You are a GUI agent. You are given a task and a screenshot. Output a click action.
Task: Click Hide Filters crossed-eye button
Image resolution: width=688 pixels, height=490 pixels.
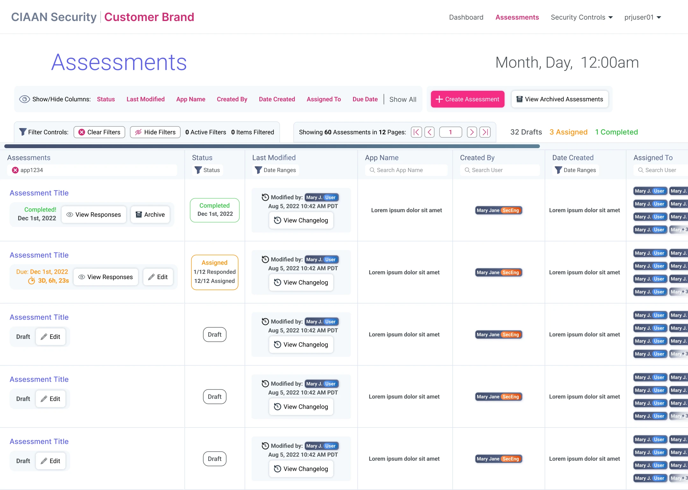point(155,132)
